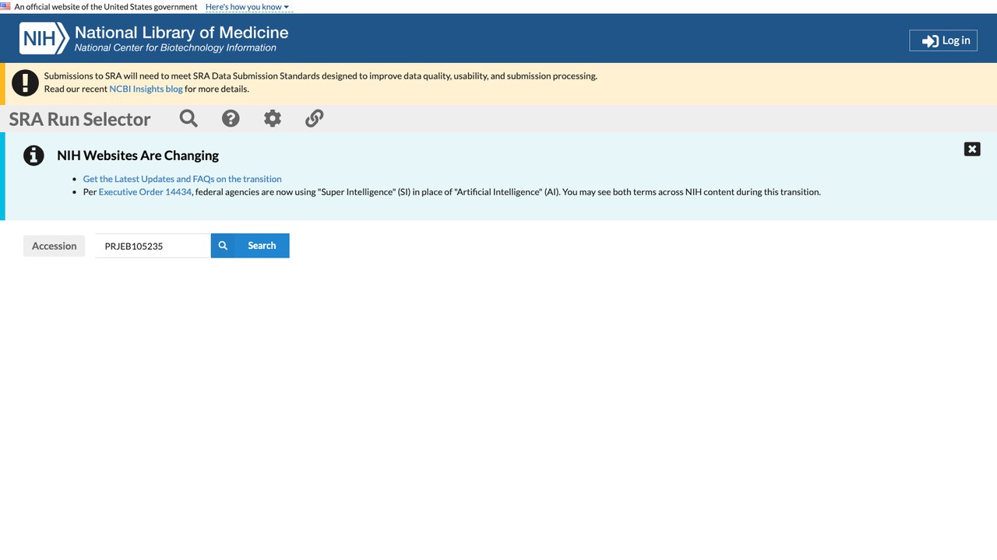Click the Log in button

pos(943,40)
